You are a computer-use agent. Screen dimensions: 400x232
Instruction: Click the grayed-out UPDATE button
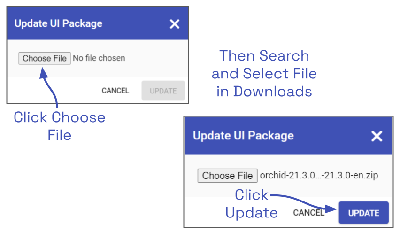(163, 91)
